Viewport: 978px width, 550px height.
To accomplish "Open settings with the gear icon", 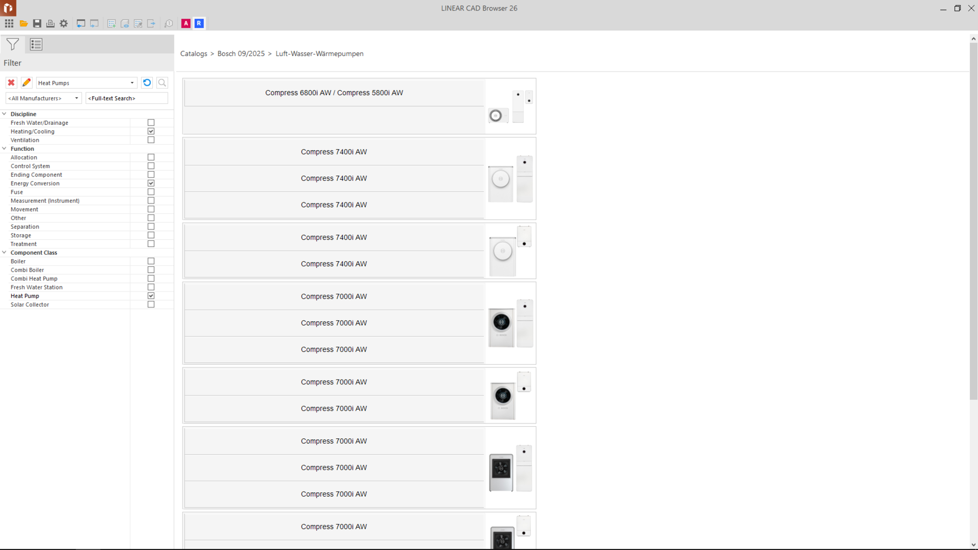I will click(64, 24).
